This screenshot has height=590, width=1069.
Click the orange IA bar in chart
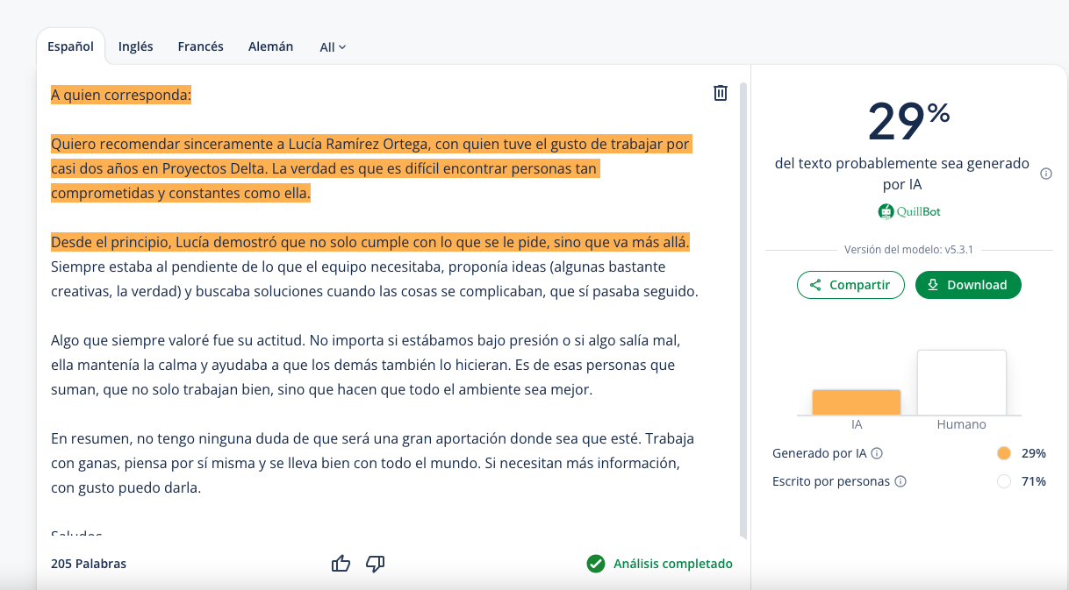(x=856, y=402)
